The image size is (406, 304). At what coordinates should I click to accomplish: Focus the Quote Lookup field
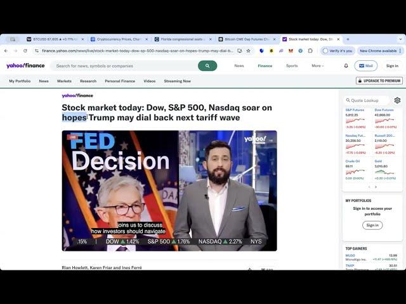[x=367, y=100]
